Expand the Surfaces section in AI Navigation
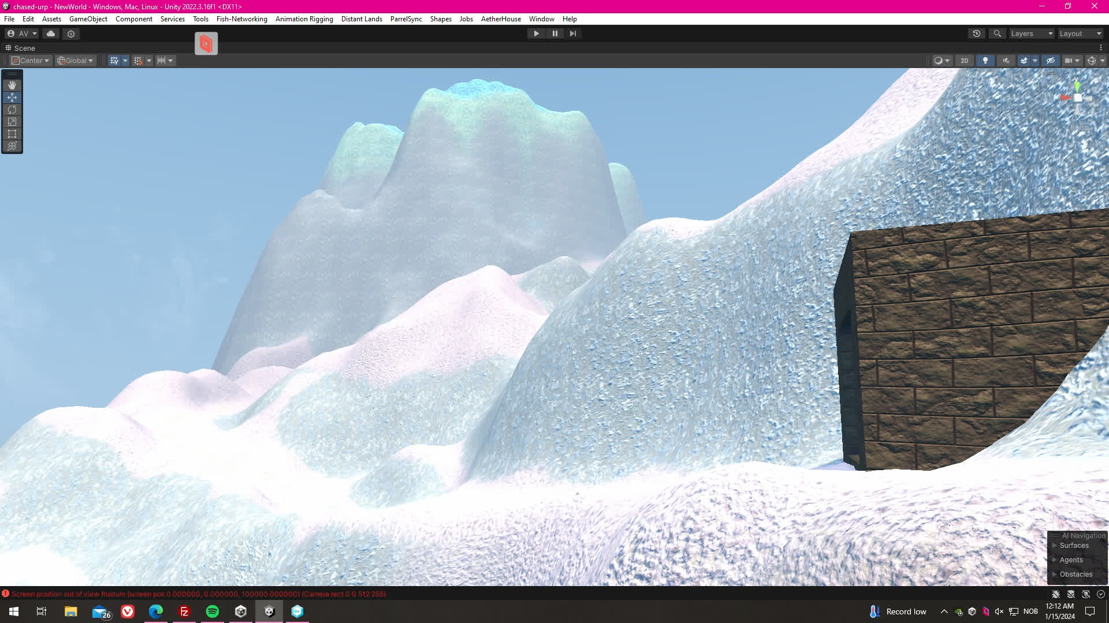The width and height of the screenshot is (1109, 623). (1074, 546)
